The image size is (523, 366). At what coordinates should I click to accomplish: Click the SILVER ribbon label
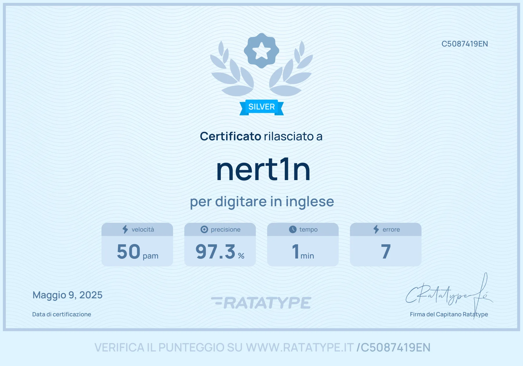point(261,107)
